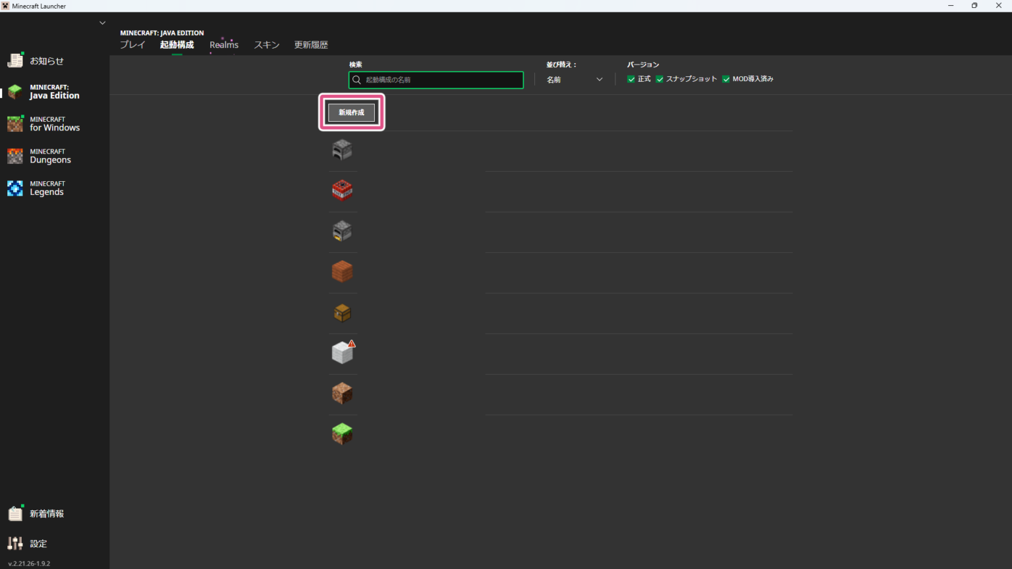
Task: Click the 新規作成 button
Action: [x=351, y=113]
